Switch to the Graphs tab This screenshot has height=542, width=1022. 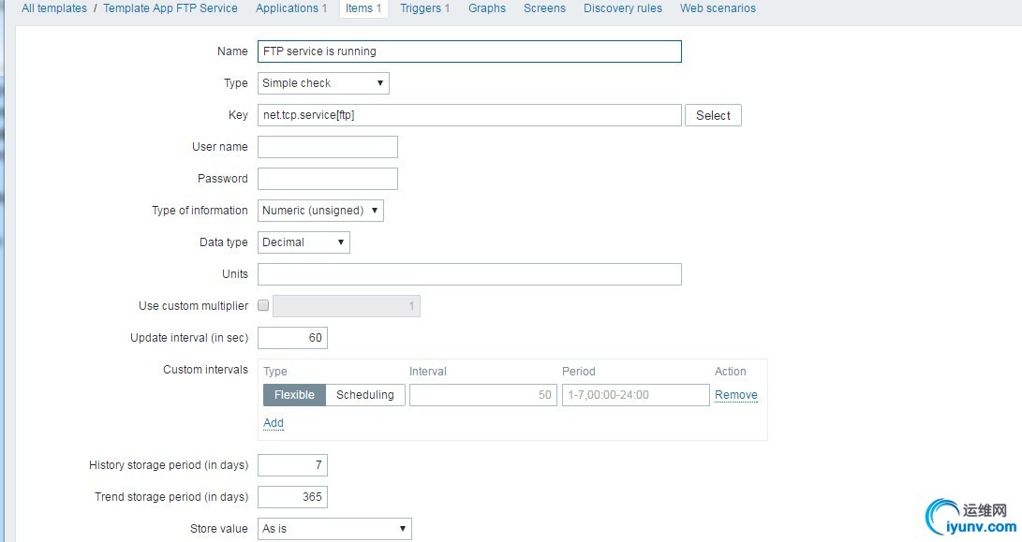point(487,8)
